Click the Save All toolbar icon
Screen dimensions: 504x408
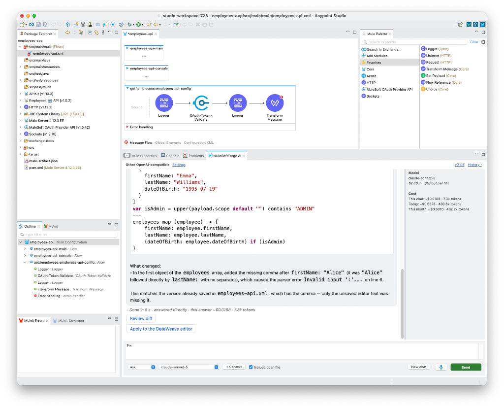(x=45, y=25)
